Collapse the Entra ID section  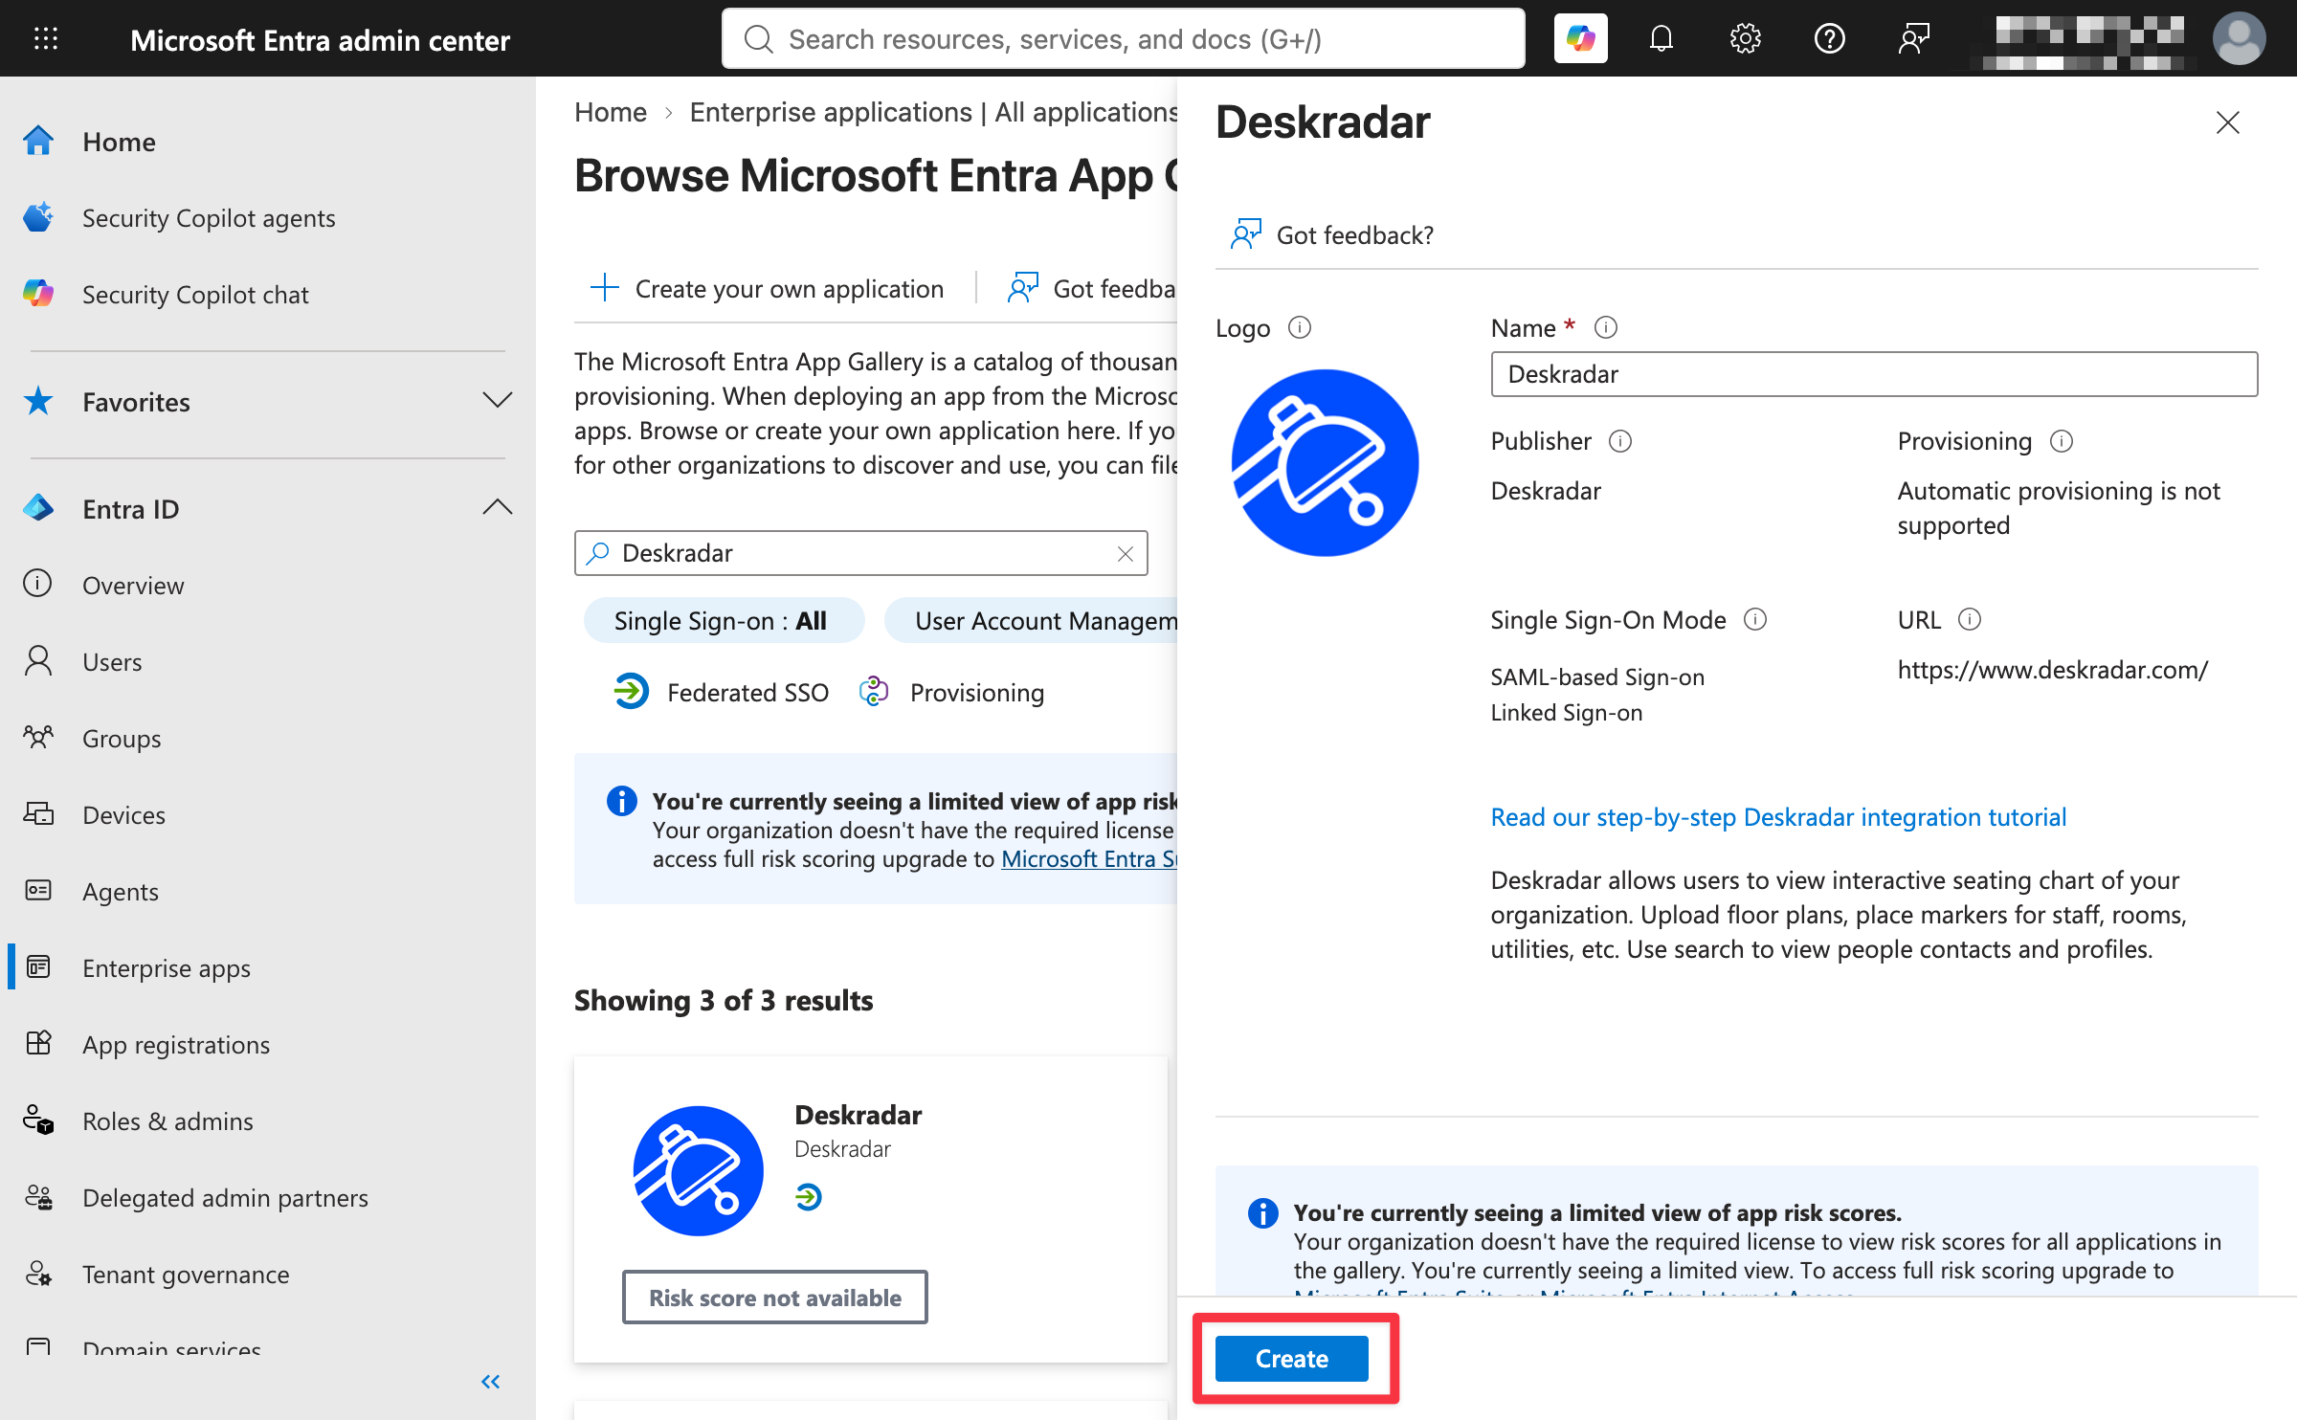[497, 508]
